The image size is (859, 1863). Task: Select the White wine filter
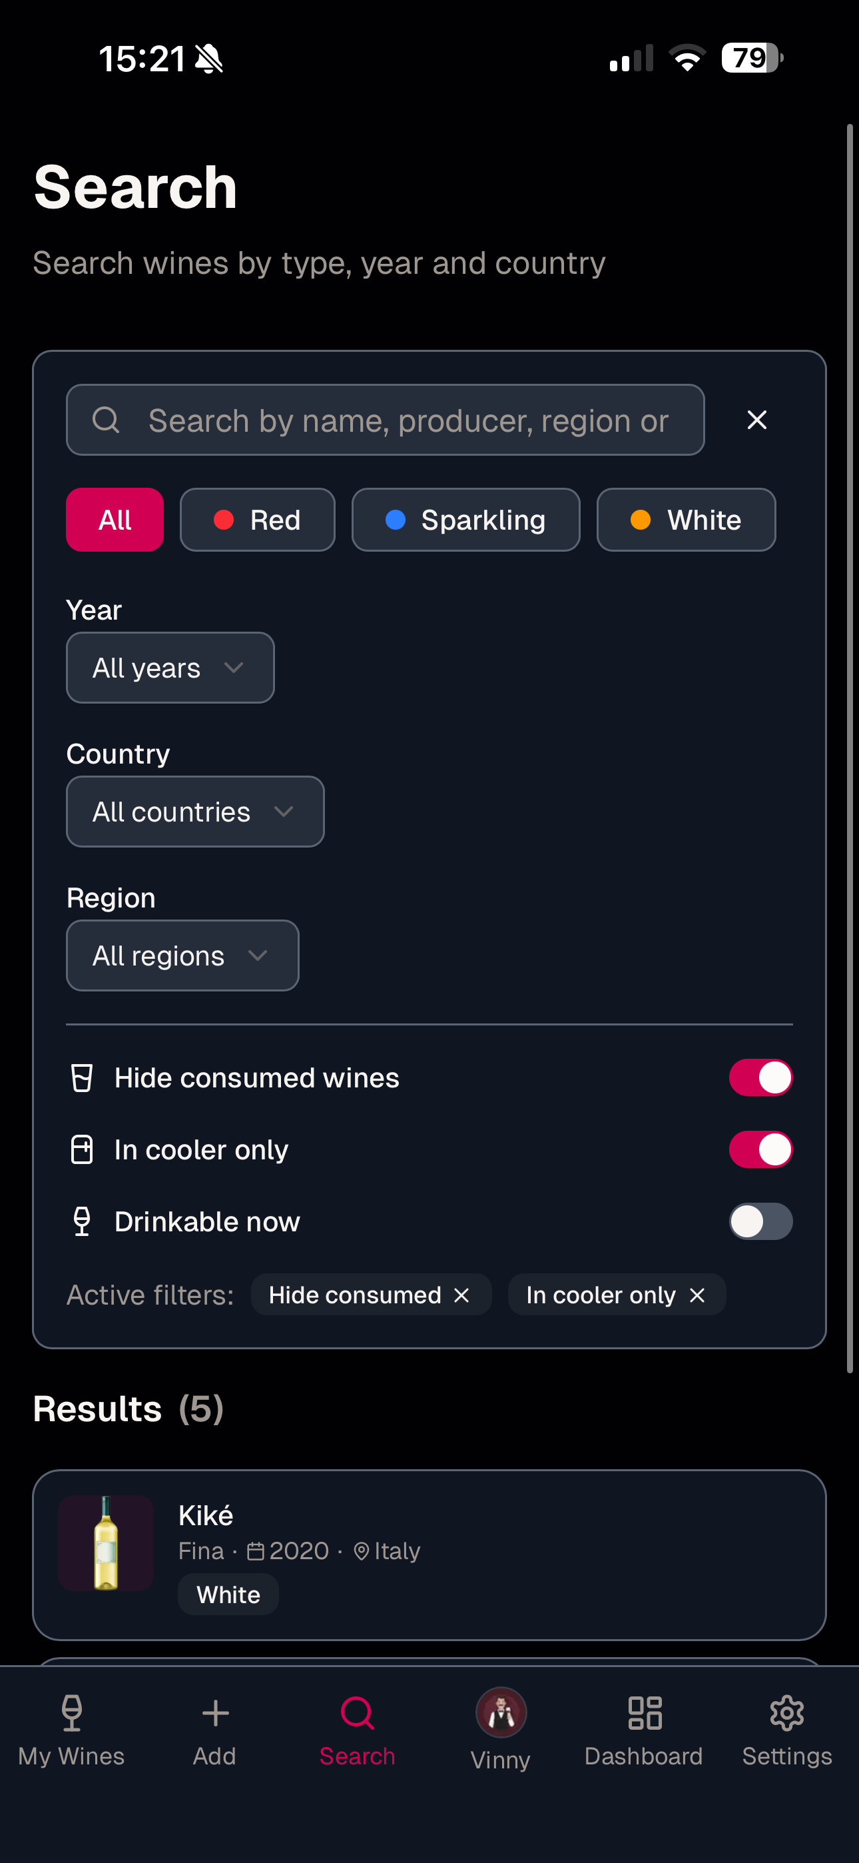click(x=686, y=519)
